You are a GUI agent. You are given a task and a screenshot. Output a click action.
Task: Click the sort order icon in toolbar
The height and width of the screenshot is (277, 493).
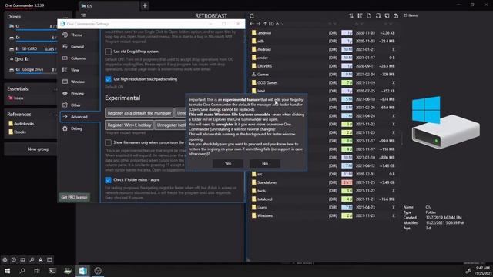351,15
